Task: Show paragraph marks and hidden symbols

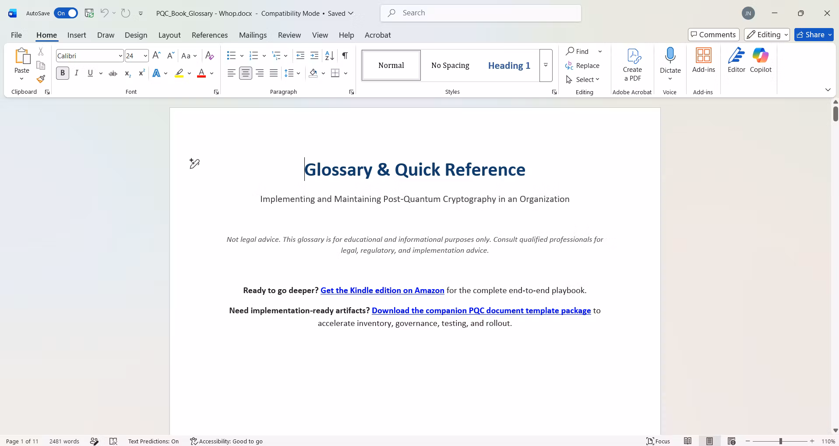Action: (345, 56)
